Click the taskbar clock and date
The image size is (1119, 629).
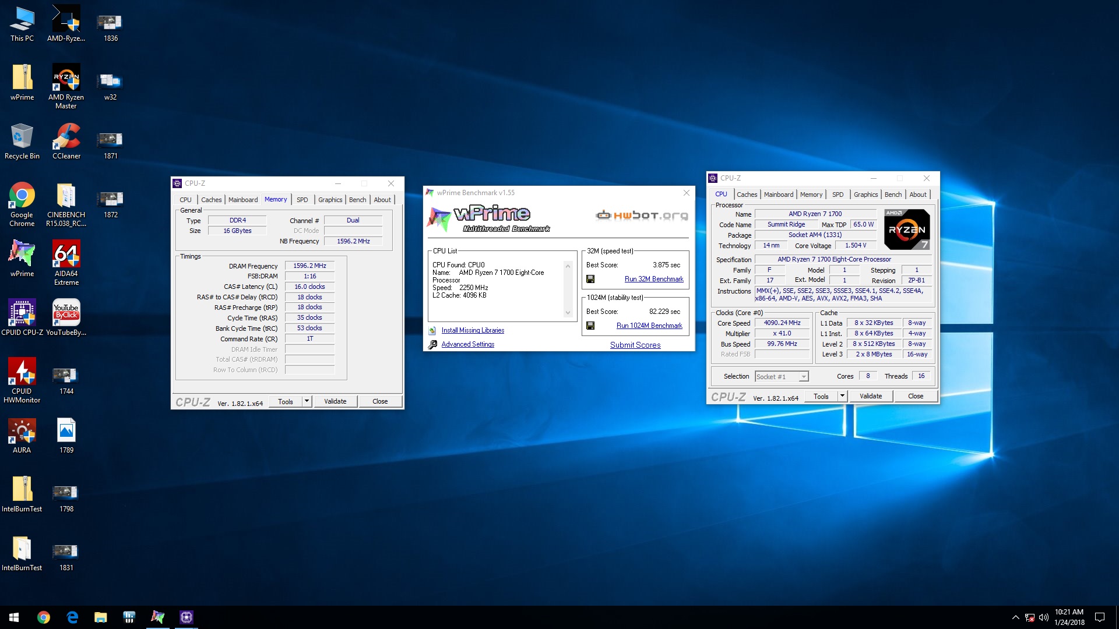click(1069, 617)
